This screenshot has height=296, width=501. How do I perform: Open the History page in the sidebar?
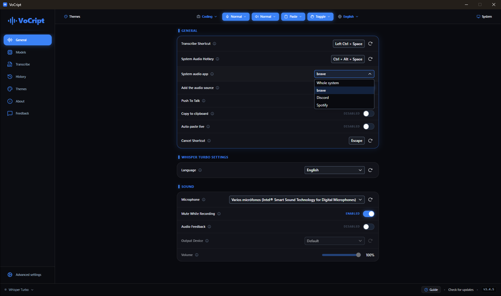(x=28, y=77)
